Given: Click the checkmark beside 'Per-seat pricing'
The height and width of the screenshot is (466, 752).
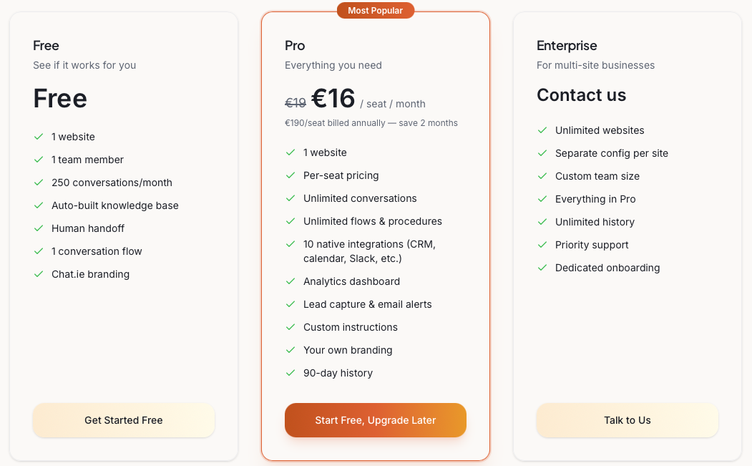Looking at the screenshot, I should pyautogui.click(x=290, y=175).
